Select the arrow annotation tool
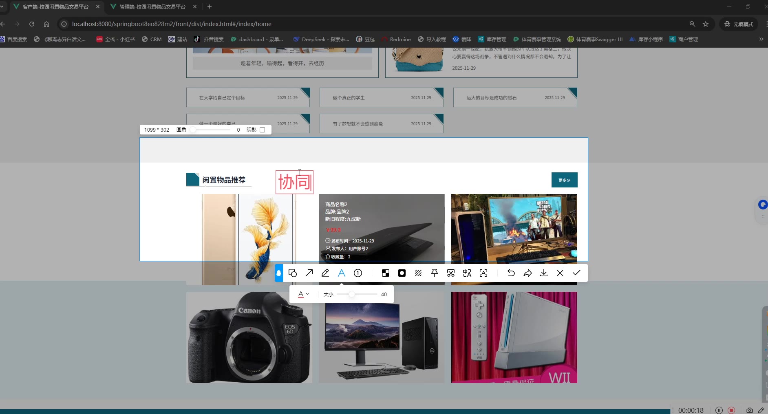 (309, 273)
